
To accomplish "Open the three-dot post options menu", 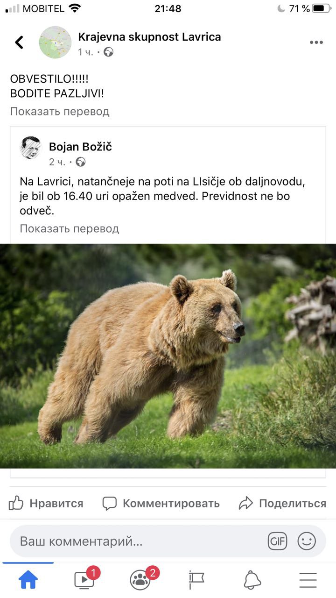I will pyautogui.click(x=316, y=43).
